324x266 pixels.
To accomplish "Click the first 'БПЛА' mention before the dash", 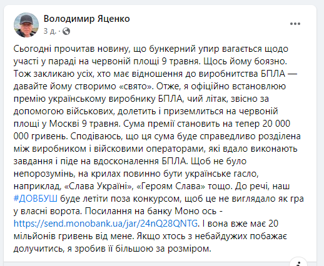I will (x=273, y=74).
